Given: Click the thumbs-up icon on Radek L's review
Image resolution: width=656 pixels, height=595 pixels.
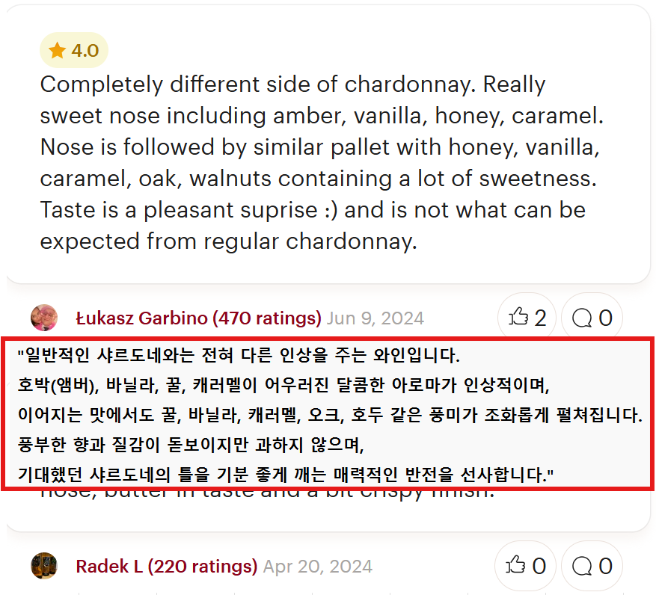Looking at the screenshot, I should click(518, 566).
